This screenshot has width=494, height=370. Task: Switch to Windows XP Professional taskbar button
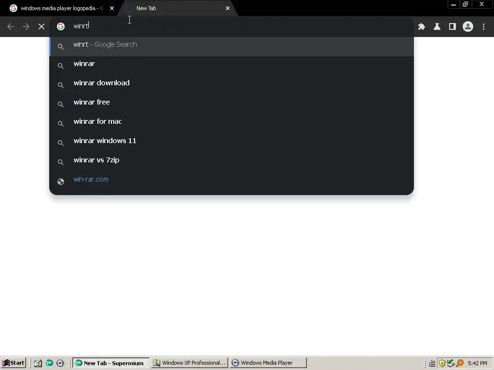click(189, 363)
